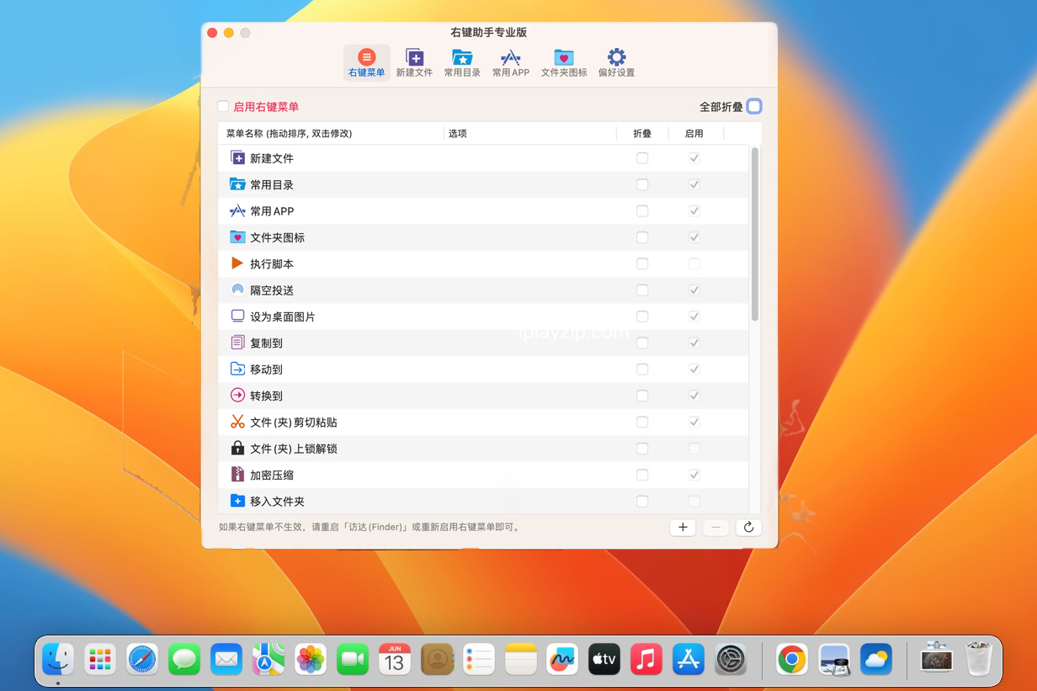Enable 启用 checkbox for 文件(夹)上锁解锁
Image resolution: width=1037 pixels, height=691 pixels.
click(694, 449)
